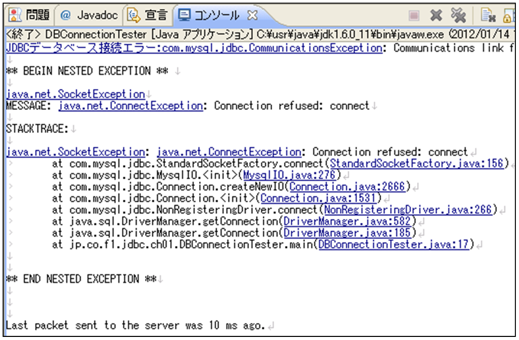Click the java.net.ConnectException link in MESSAGE line

point(130,106)
